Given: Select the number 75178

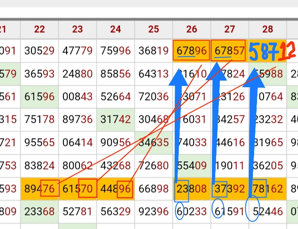Looking at the screenshot, I should pos(40,119).
